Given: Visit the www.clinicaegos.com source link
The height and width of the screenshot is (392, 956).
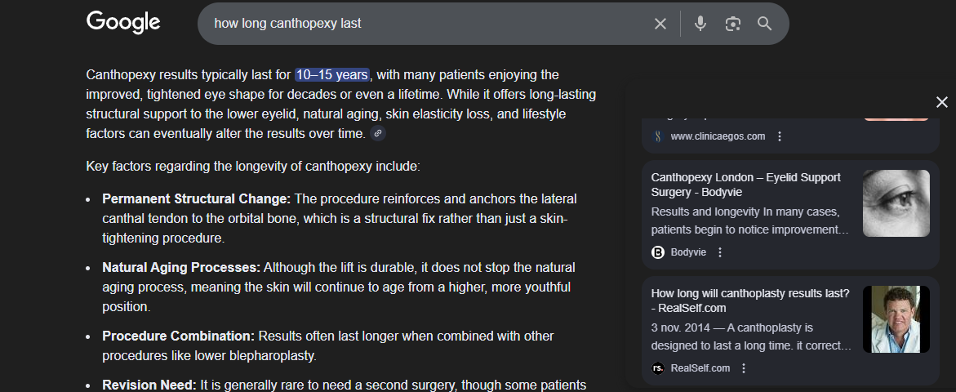Looking at the screenshot, I should point(718,136).
